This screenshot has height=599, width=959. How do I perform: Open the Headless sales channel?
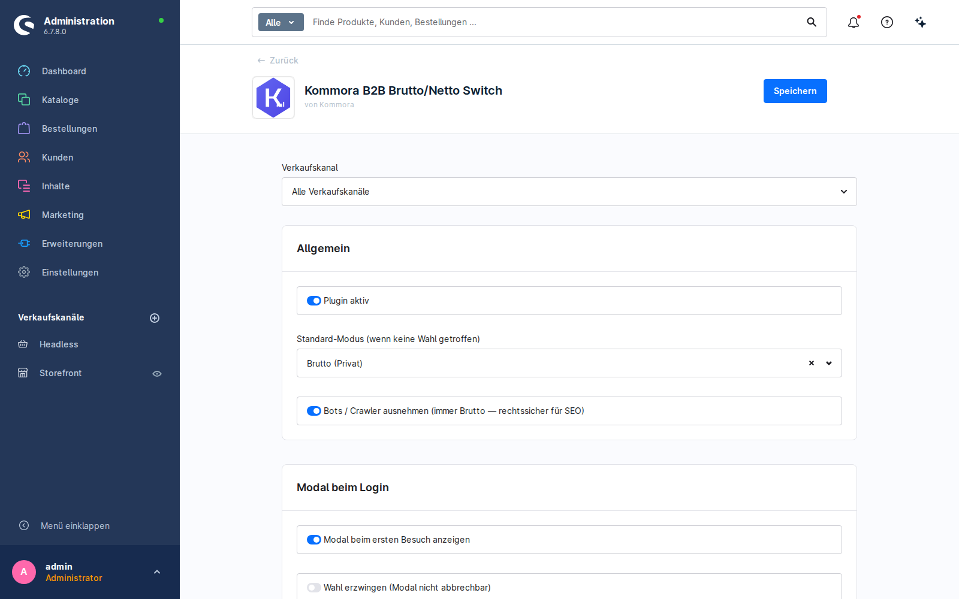tap(59, 344)
